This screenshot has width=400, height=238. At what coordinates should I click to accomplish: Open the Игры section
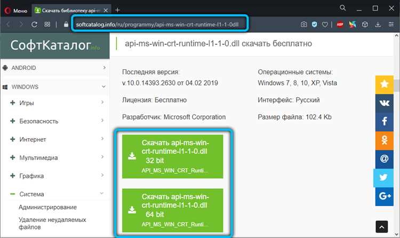click(x=27, y=103)
